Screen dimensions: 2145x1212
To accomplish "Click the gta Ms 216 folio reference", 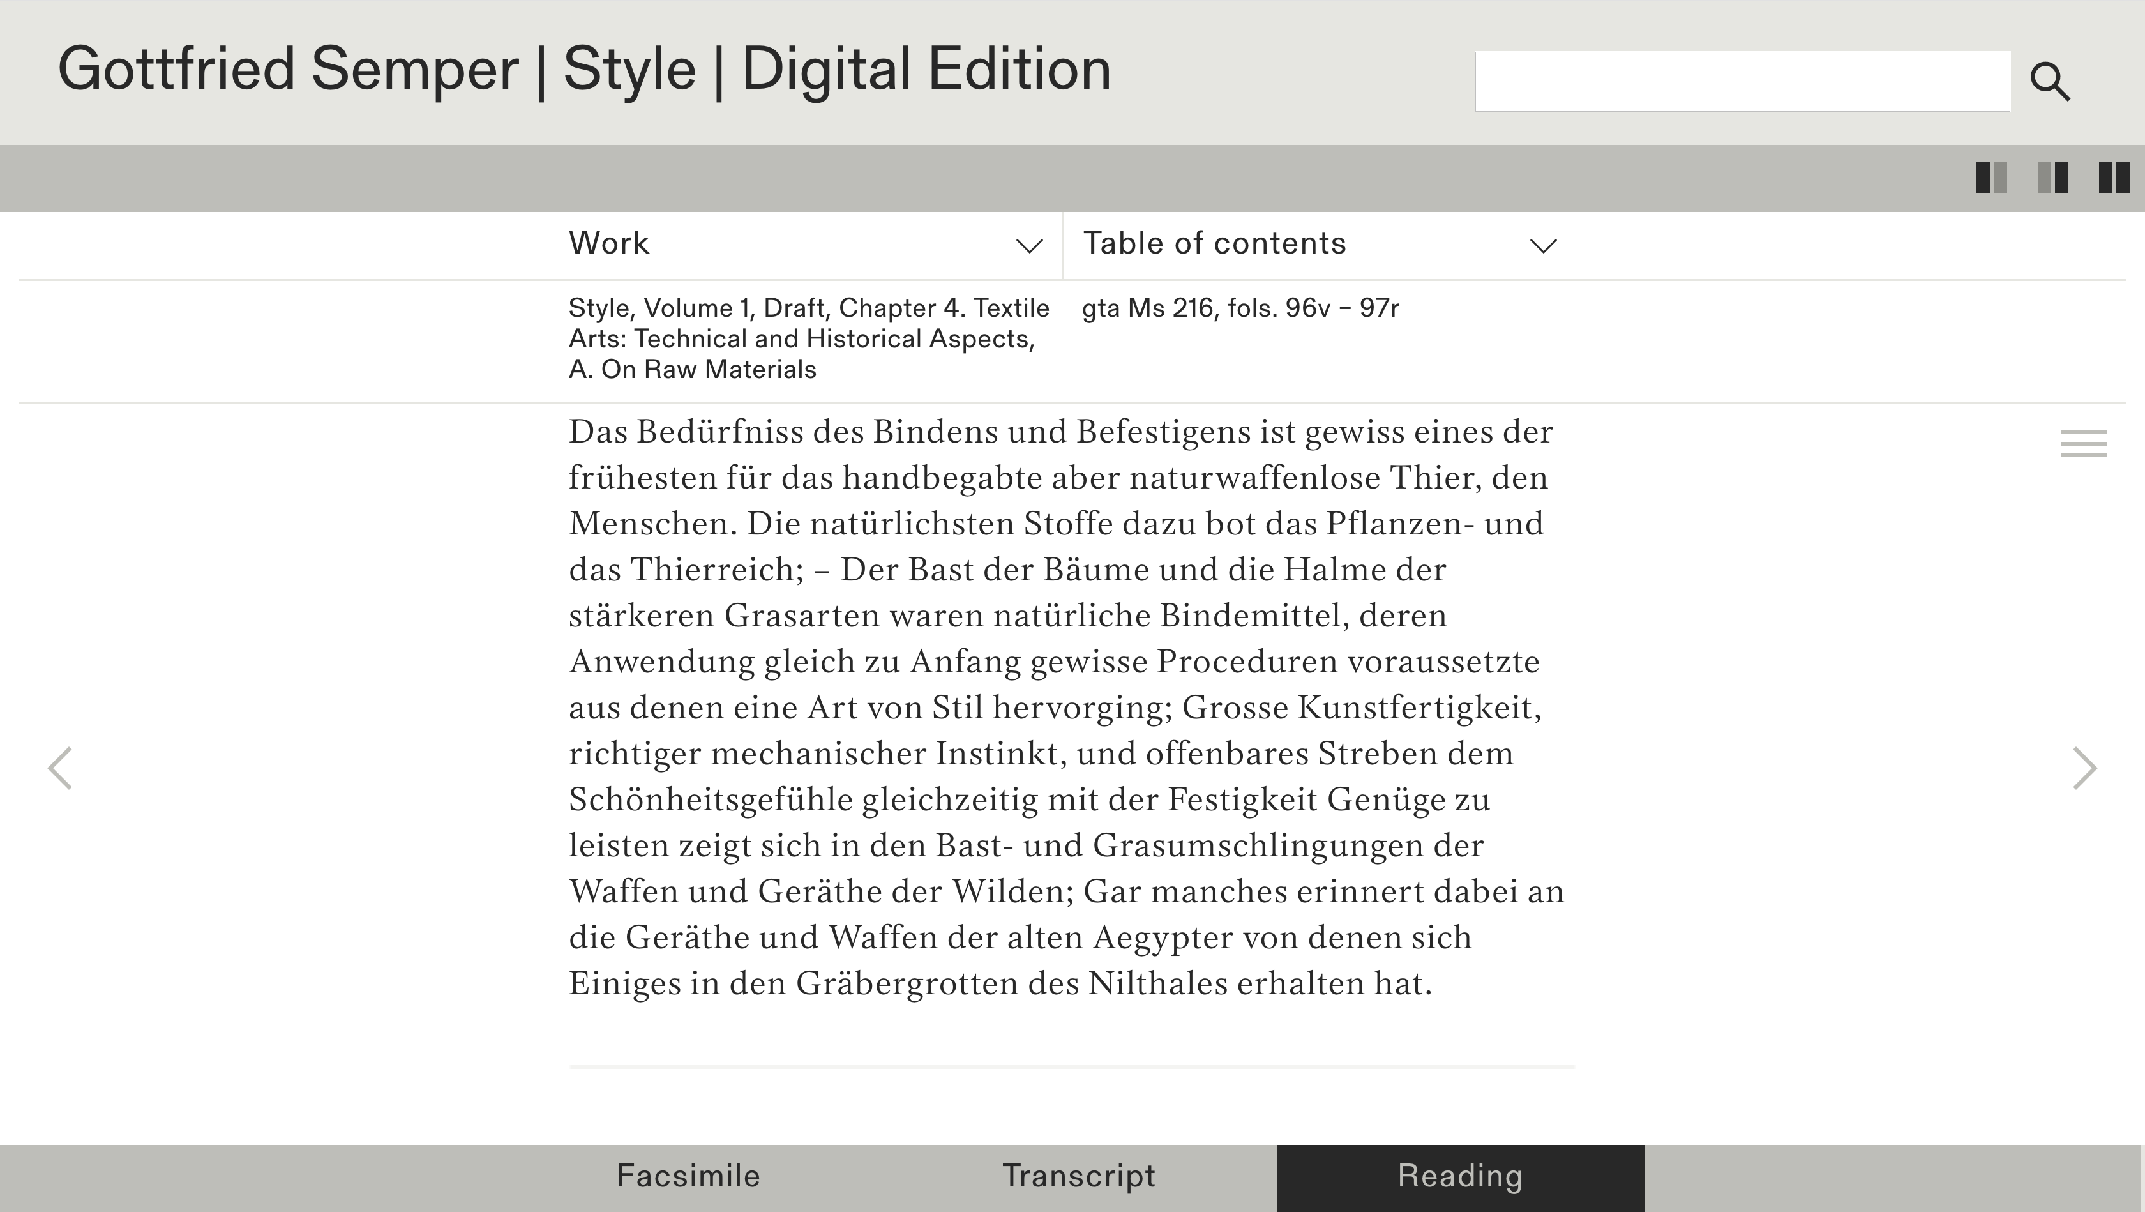I will tap(1240, 308).
